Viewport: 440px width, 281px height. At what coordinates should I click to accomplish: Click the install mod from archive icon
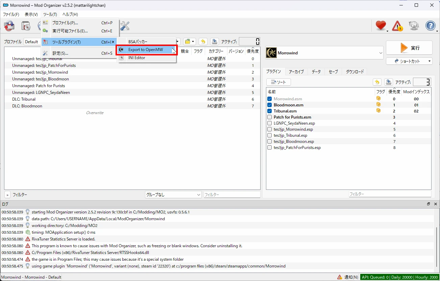[x=26, y=26]
